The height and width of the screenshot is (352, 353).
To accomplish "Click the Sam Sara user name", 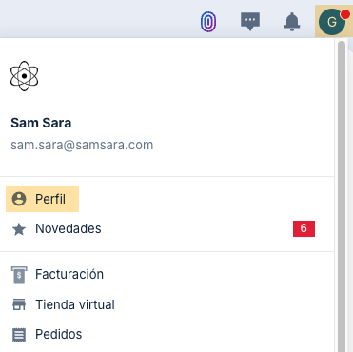I will click(41, 123).
